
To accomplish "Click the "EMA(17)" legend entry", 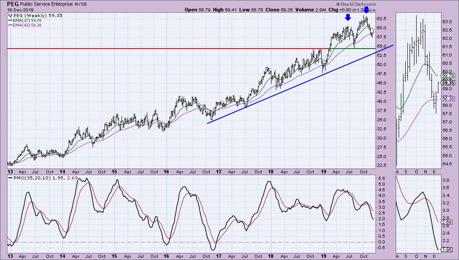I will 25,21.
